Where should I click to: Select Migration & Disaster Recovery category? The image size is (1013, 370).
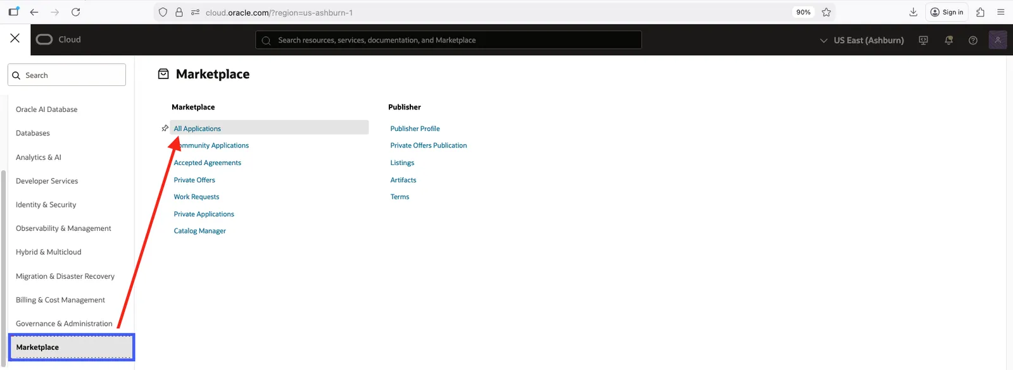coord(65,276)
